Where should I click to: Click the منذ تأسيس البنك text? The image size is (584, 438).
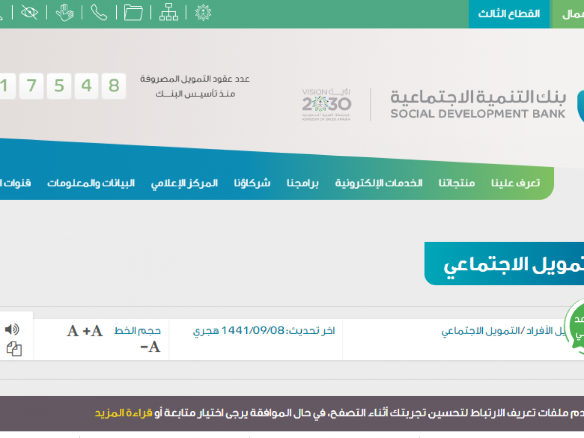point(195,93)
